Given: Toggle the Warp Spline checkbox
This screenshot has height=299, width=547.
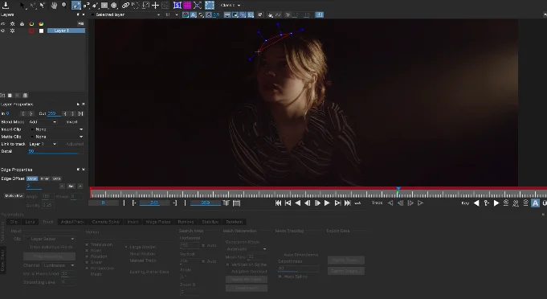Looking at the screenshot, I should click(x=280, y=276).
